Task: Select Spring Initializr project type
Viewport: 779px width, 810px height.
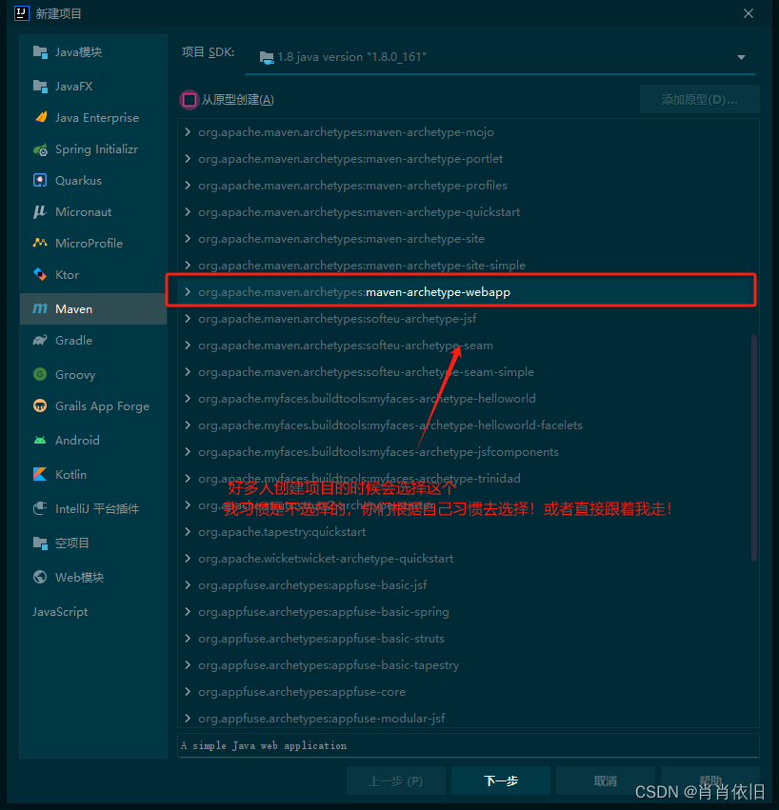Action: [x=93, y=149]
